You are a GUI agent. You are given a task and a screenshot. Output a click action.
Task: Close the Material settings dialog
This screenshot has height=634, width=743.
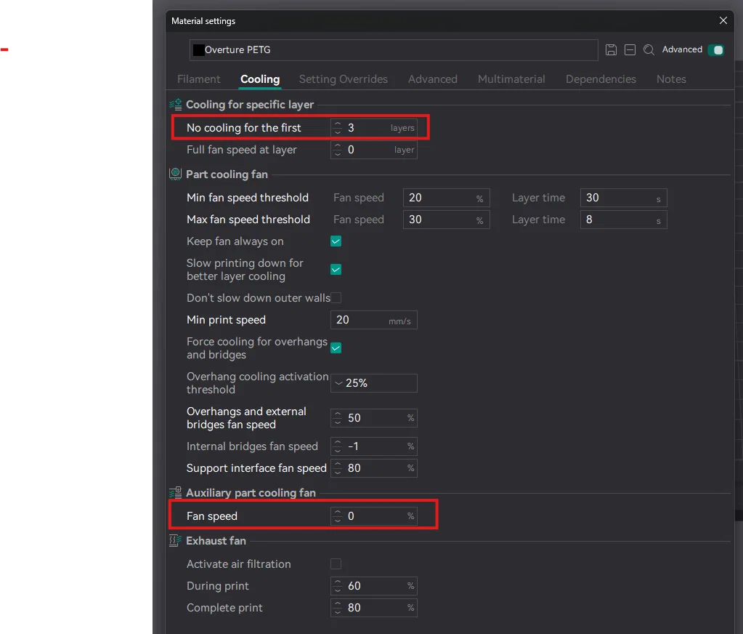point(723,21)
